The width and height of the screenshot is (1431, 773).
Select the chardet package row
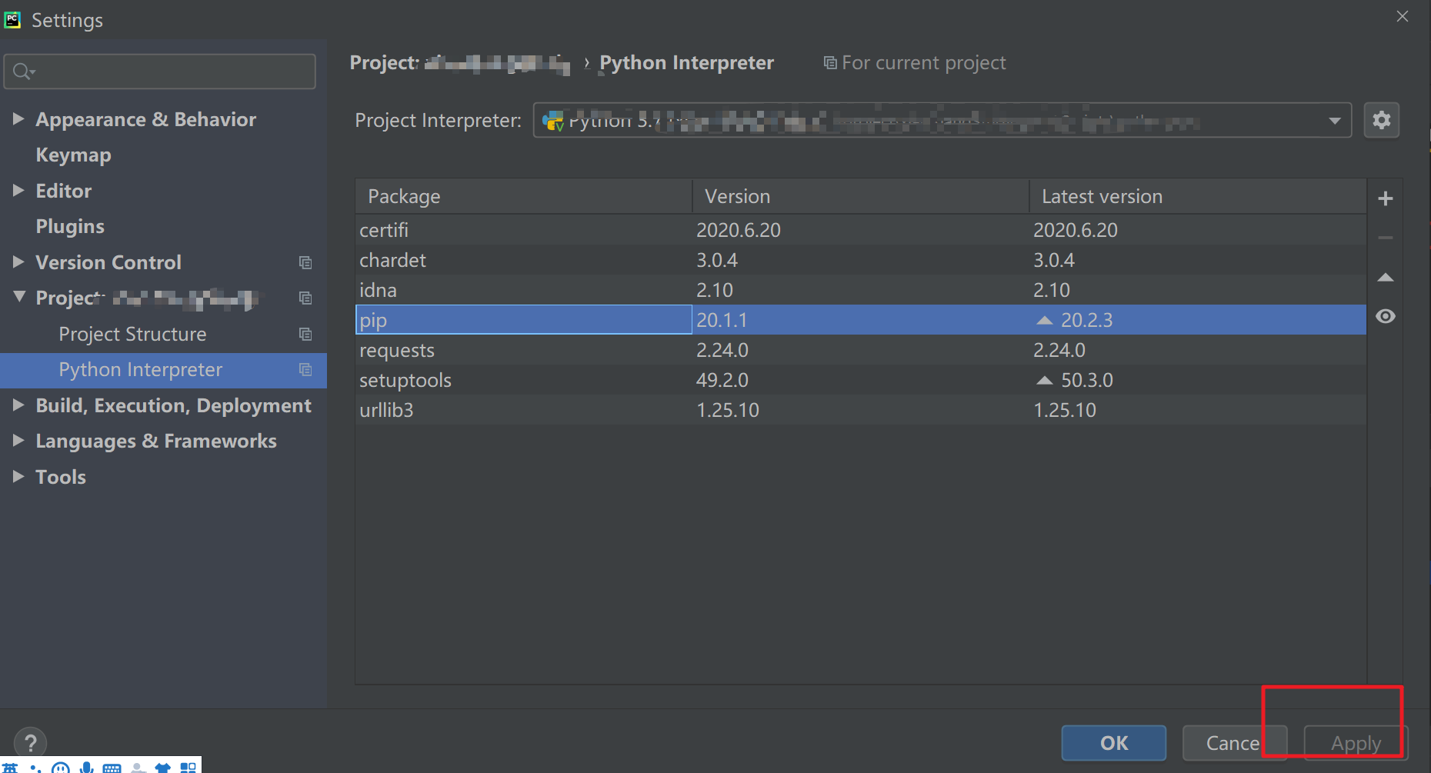(861, 260)
